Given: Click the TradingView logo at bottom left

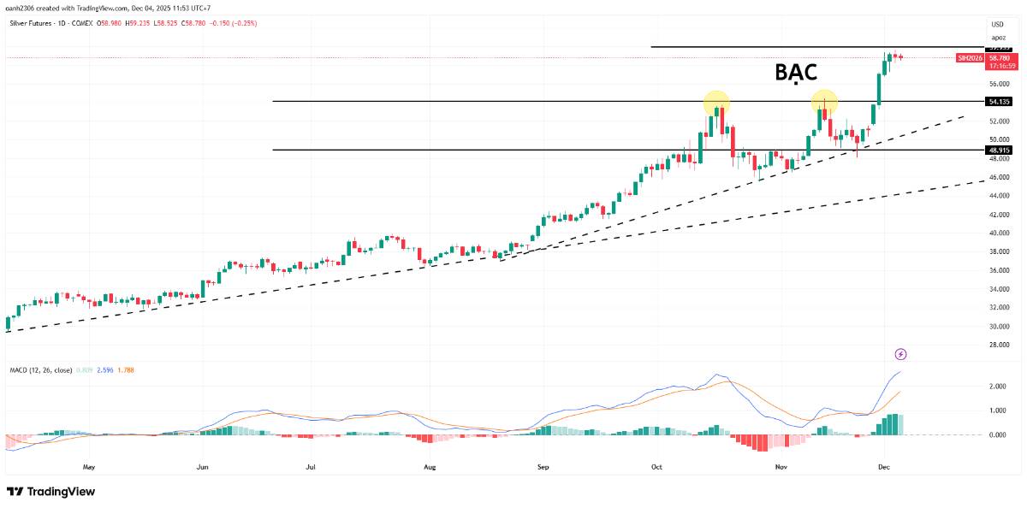Looking at the screenshot, I should 50,492.
